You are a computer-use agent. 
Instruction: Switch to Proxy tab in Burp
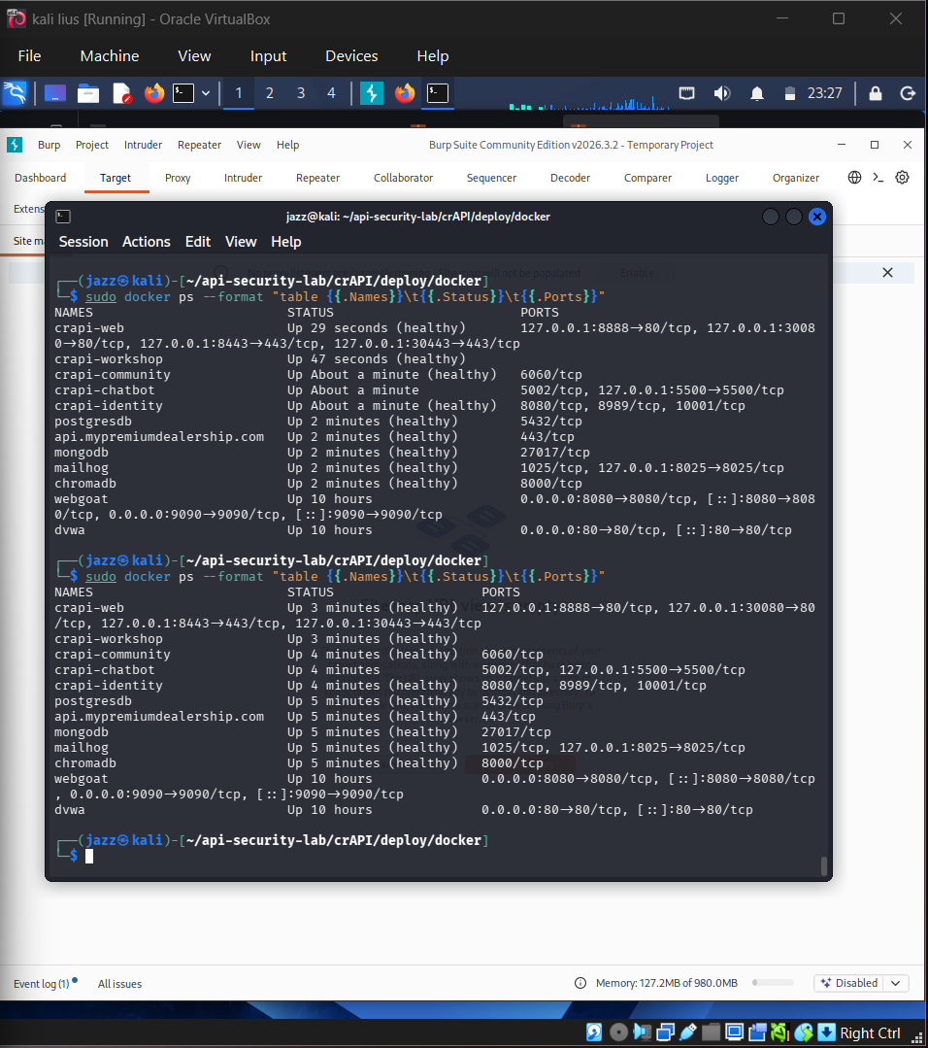pyautogui.click(x=178, y=178)
